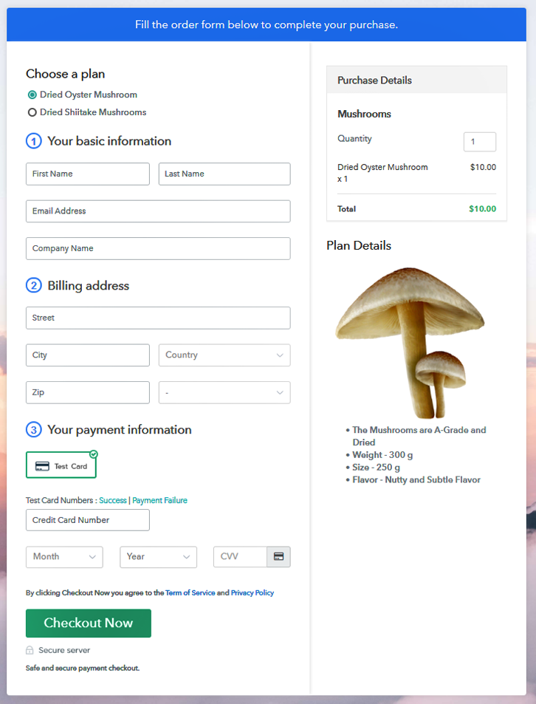
Task: Open the expiration Month dropdown
Action: (64, 557)
